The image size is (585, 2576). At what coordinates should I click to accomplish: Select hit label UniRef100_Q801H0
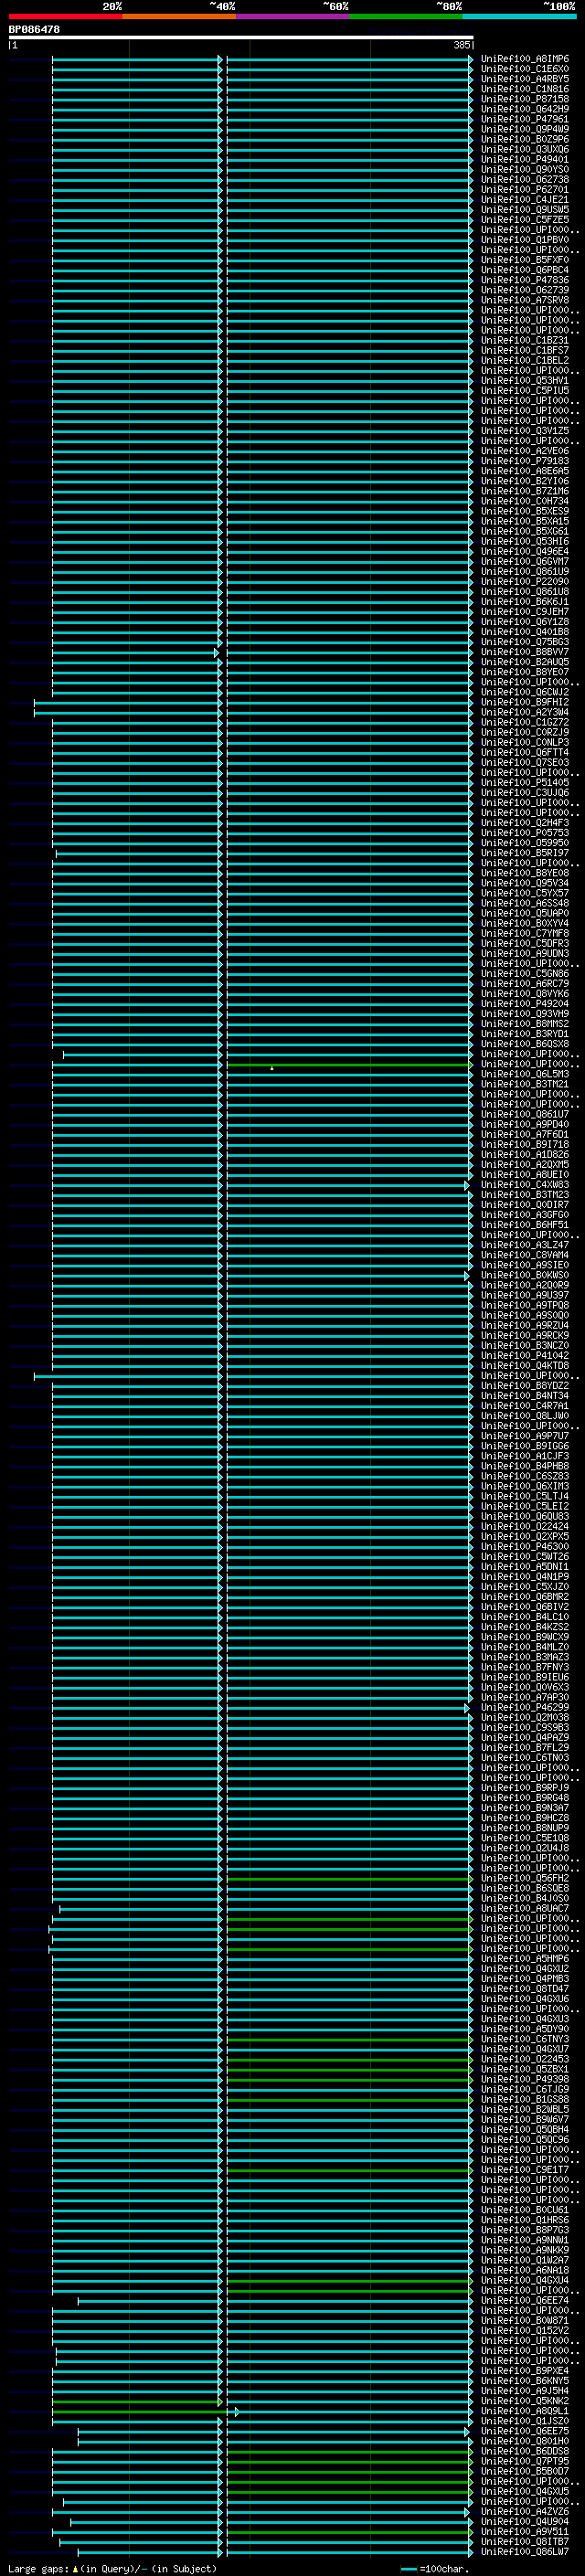click(525, 2441)
